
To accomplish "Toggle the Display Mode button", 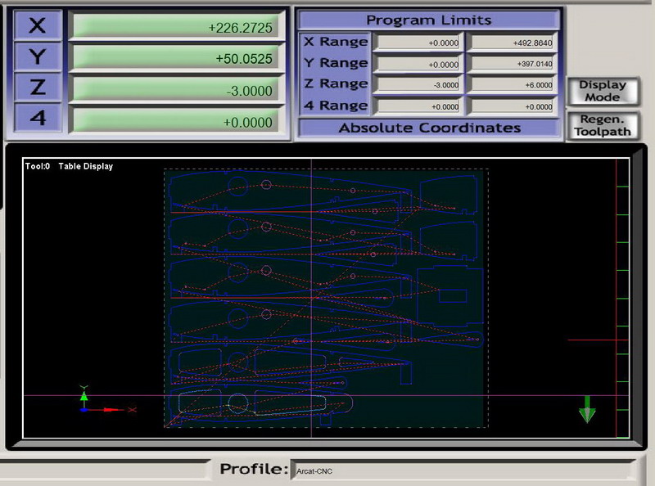I will (x=602, y=91).
